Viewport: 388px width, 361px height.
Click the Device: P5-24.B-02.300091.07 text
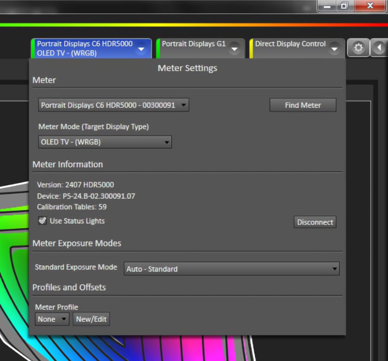[x=86, y=196]
